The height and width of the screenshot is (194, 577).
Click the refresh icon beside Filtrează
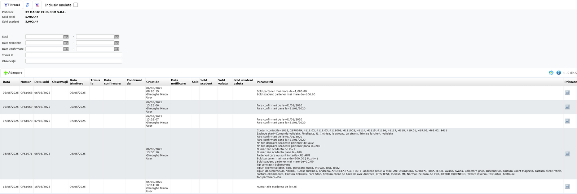coord(27,5)
